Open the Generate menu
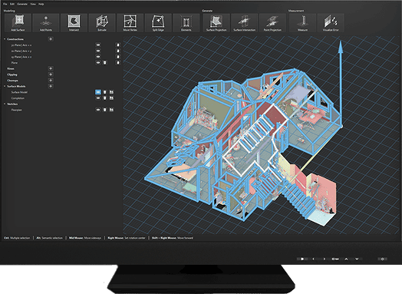 pyautogui.click(x=22, y=4)
